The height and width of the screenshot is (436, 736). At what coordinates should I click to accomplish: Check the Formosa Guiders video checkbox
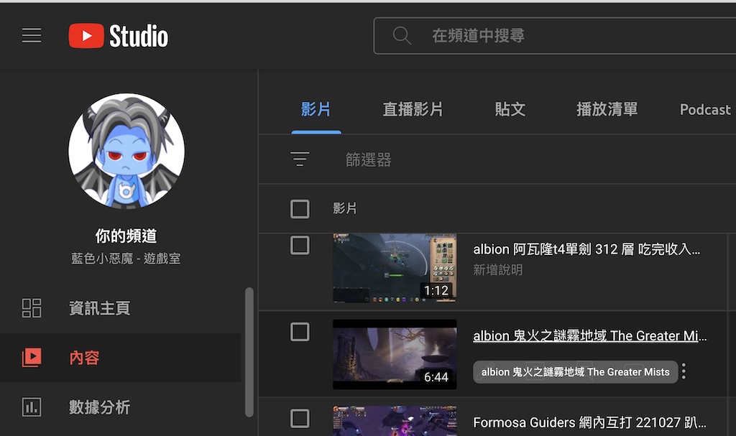(300, 418)
